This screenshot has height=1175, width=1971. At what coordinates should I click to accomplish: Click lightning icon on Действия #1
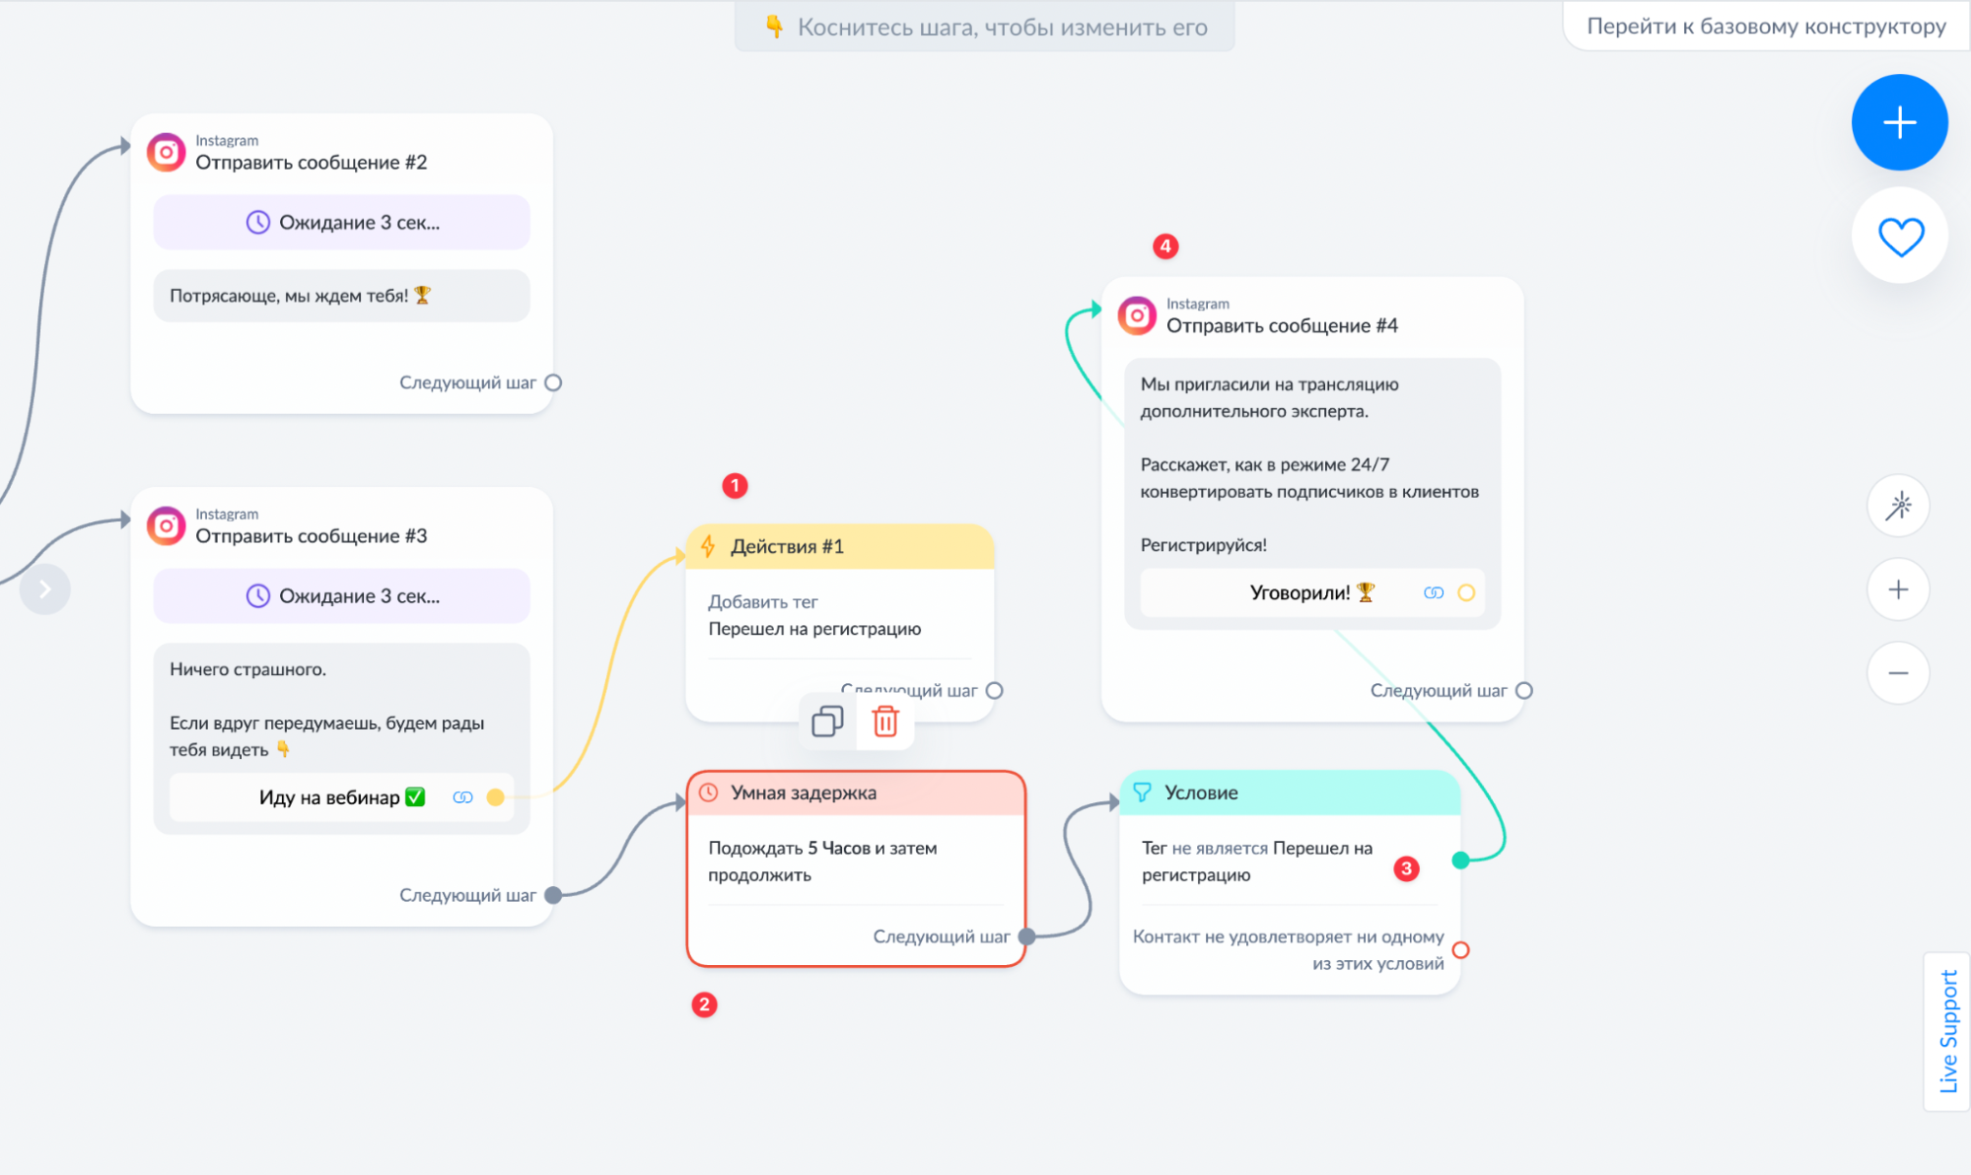tap(708, 546)
